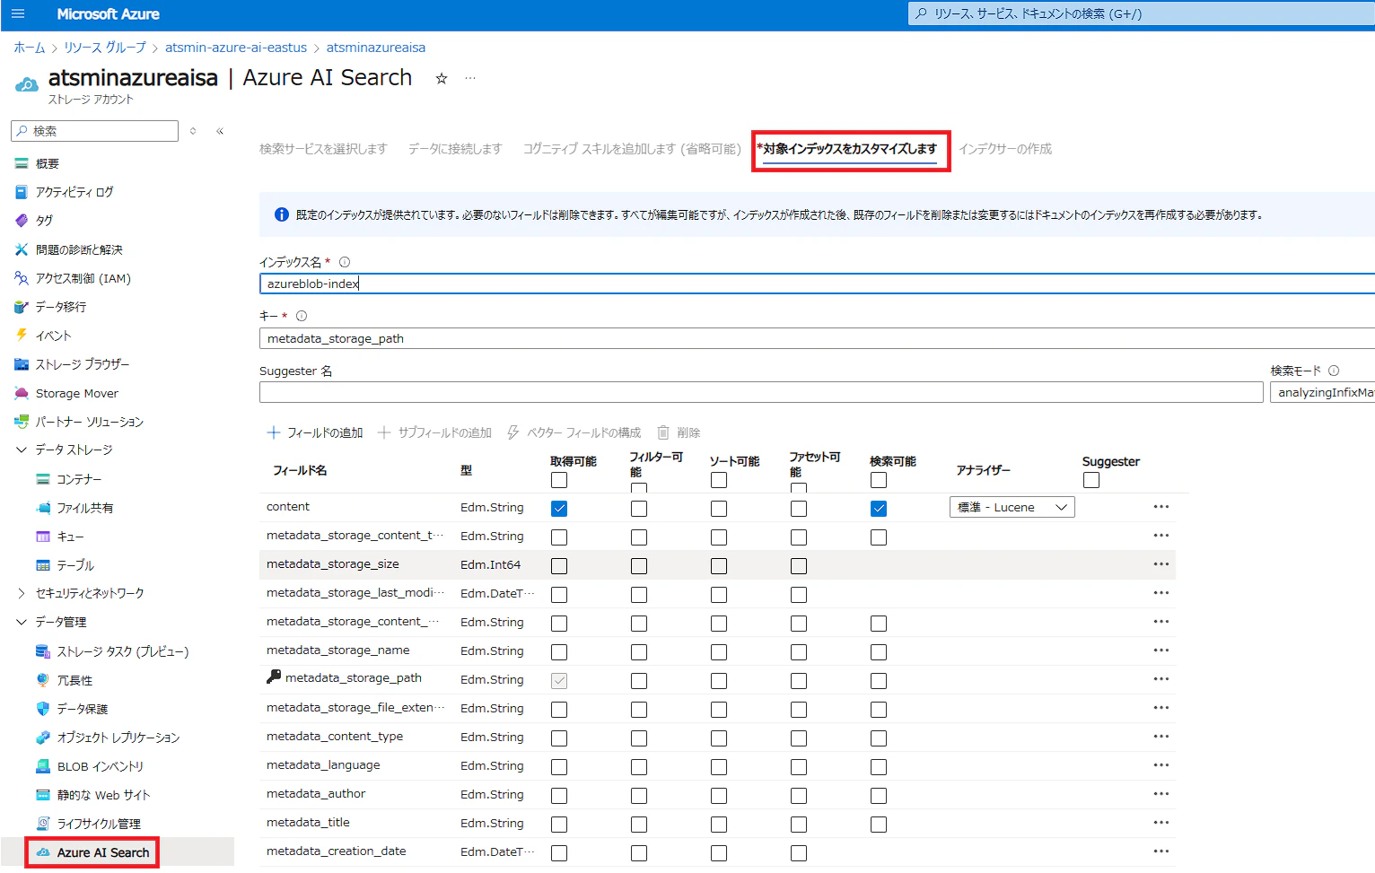Focus the Suggester 名 input field

[x=761, y=392]
